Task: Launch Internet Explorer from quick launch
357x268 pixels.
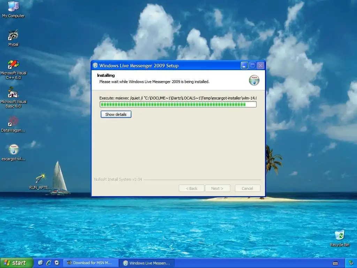Action: (x=49, y=263)
